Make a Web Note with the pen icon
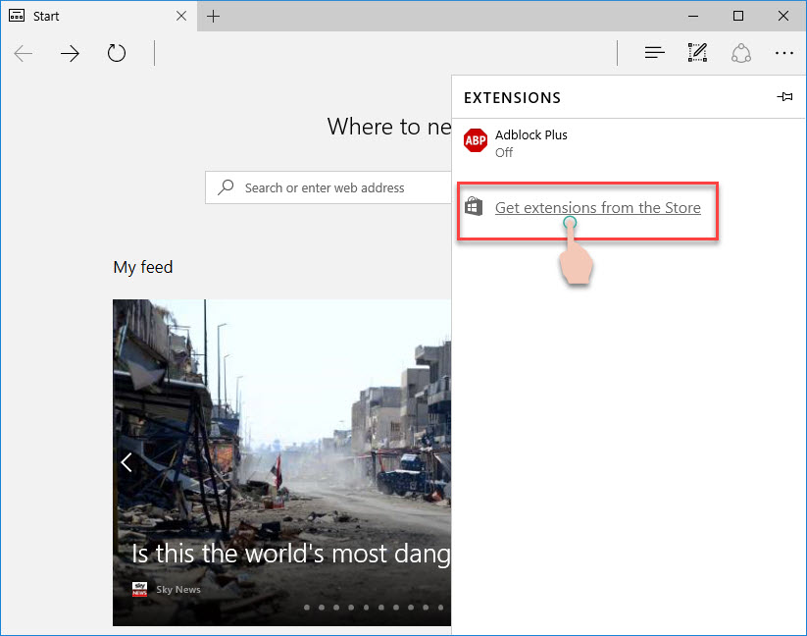Viewport: 807px width, 636px height. pos(697,53)
